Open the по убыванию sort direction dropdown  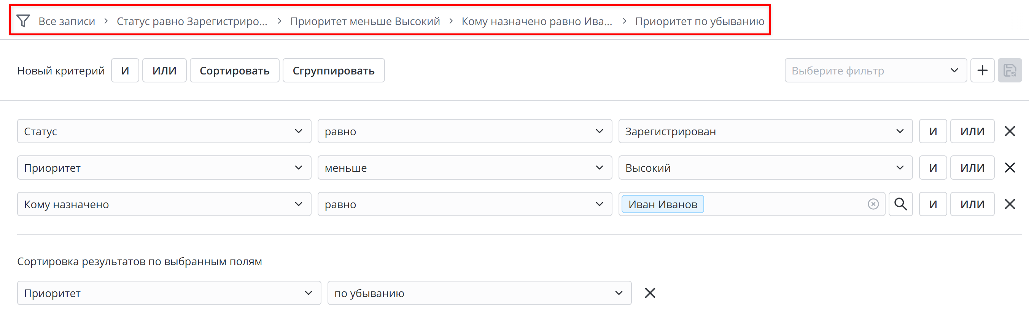pyautogui.click(x=479, y=293)
